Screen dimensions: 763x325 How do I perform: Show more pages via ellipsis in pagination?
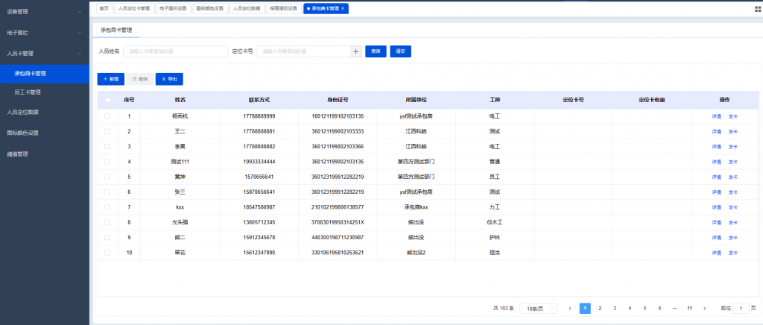pos(674,308)
